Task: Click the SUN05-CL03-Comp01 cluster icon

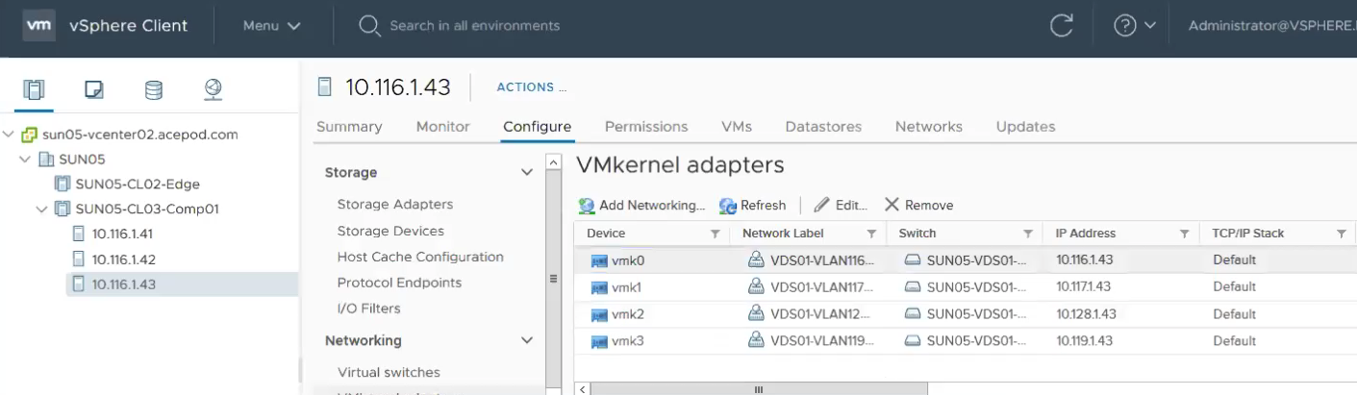Action: (63, 209)
